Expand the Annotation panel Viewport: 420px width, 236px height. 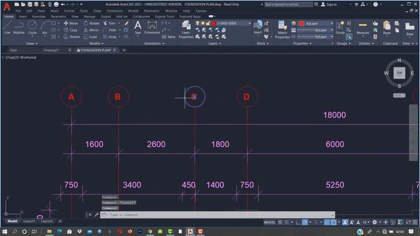154,43
